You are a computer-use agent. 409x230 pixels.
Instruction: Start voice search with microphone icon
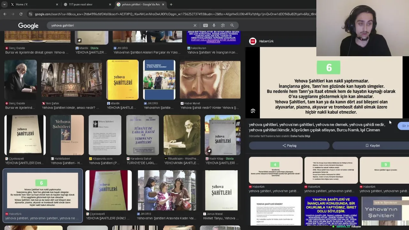tap(214, 25)
